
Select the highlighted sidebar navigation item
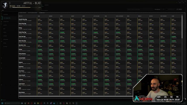click(x=10, y=18)
